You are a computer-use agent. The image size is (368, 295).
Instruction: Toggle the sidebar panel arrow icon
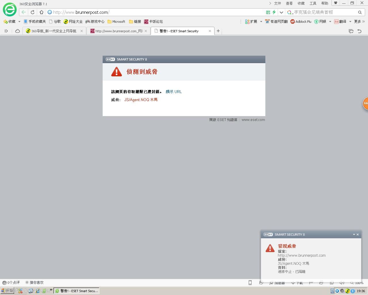coord(6,31)
